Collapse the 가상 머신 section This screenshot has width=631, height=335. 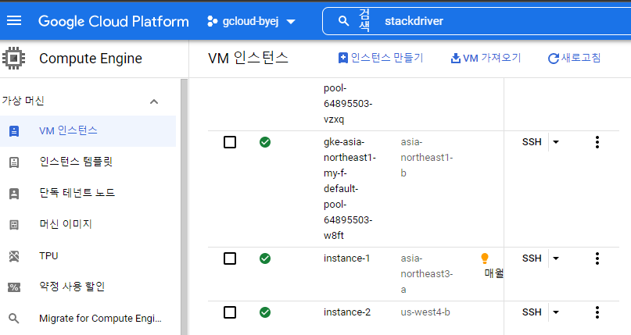coord(154,102)
